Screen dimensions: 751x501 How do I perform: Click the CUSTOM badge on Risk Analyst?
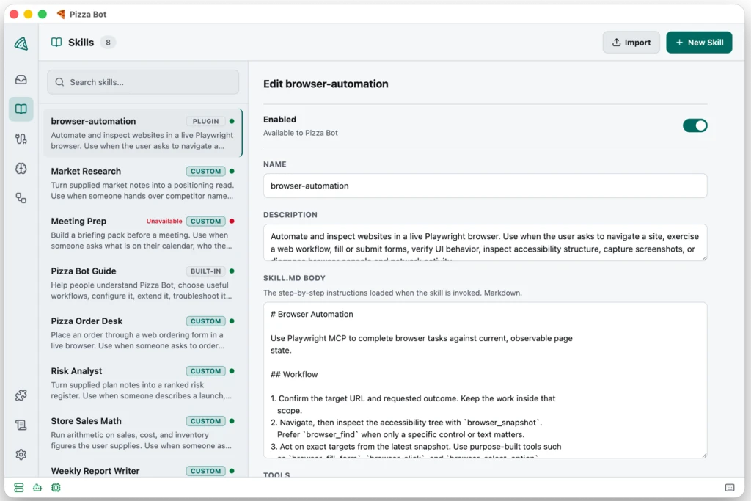pos(205,371)
